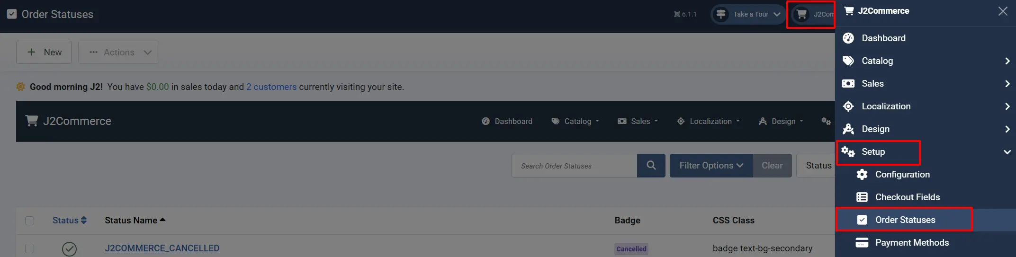Tick the select-all checkbox in table header

pos(30,221)
